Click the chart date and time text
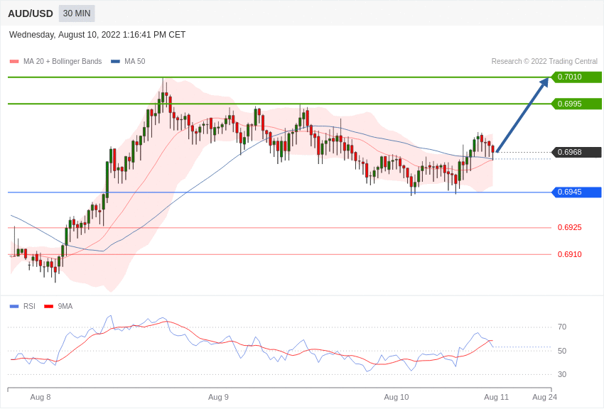The width and height of the screenshot is (604, 409). (x=97, y=35)
